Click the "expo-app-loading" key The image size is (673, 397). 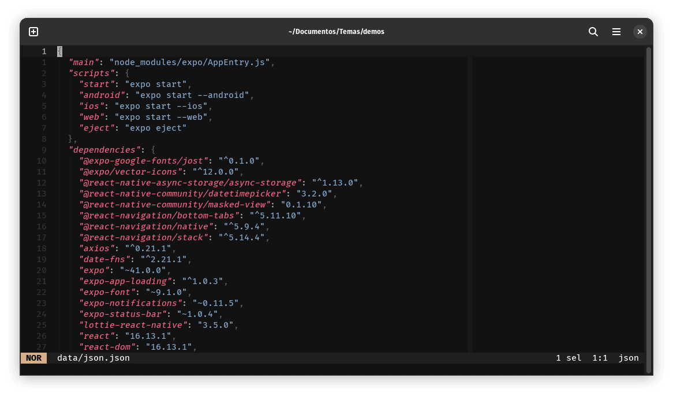click(125, 281)
